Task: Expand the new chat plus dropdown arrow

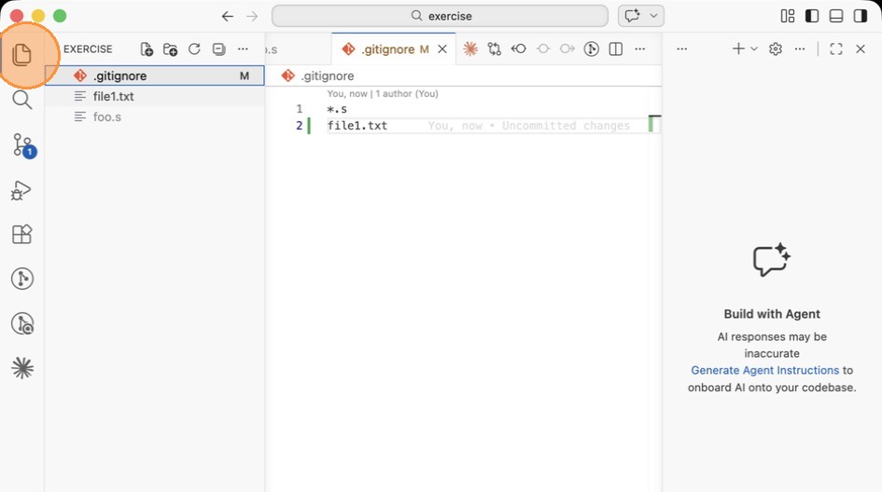Action: point(754,49)
